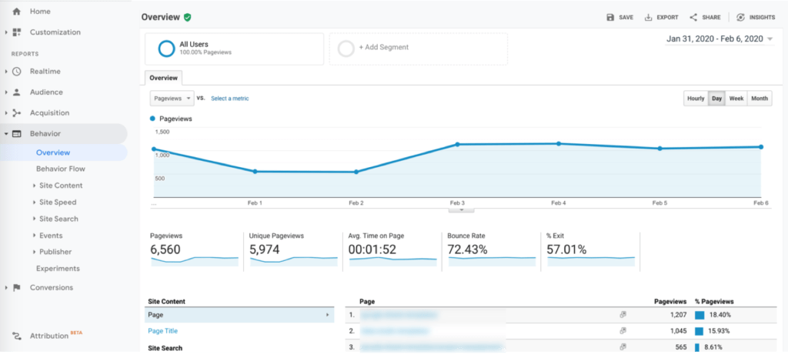Click the Acquisition branching arrows icon
The image size is (788, 358).
tap(17, 112)
